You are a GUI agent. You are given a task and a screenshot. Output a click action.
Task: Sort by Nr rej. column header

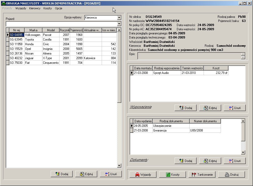(x=17, y=30)
